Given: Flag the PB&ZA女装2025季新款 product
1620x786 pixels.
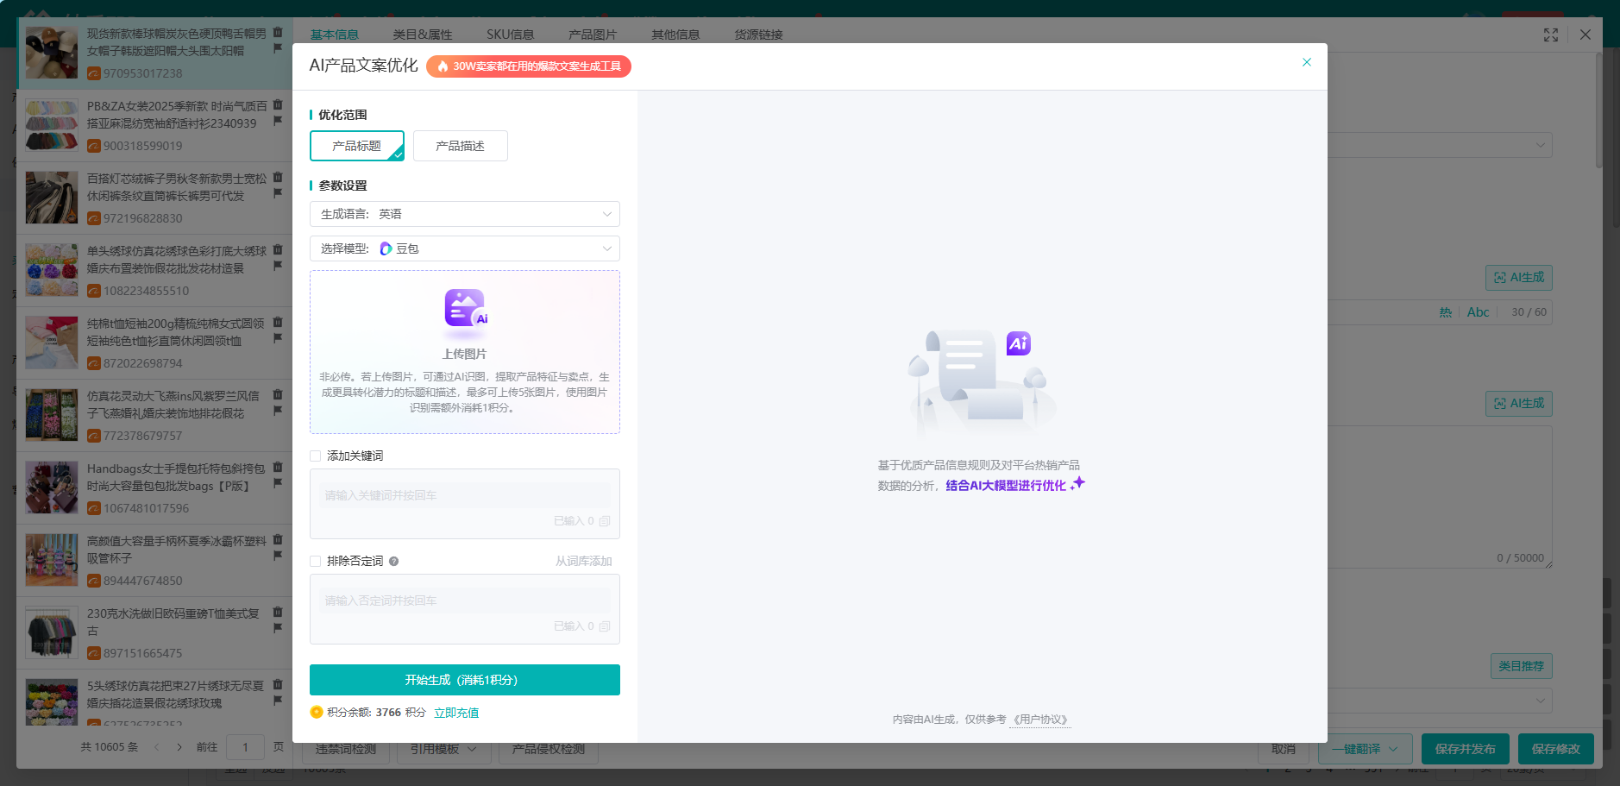Looking at the screenshot, I should (278, 121).
